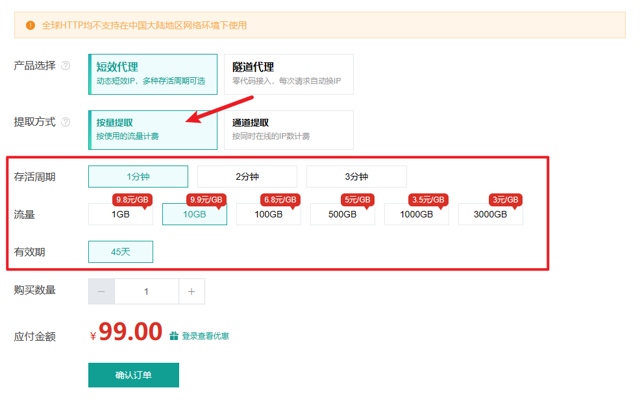The image size is (642, 403).
Task: Set survival period to 1分钟
Action: pos(138,177)
